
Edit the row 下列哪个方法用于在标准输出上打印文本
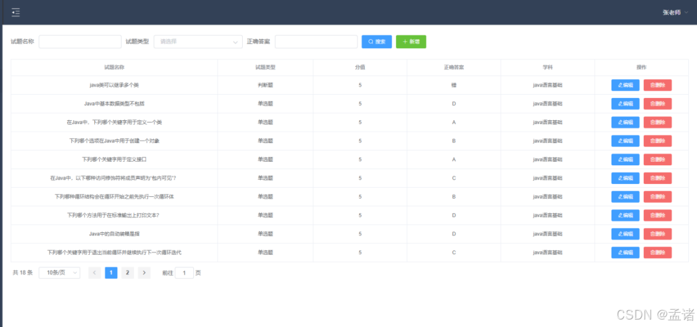click(x=625, y=216)
